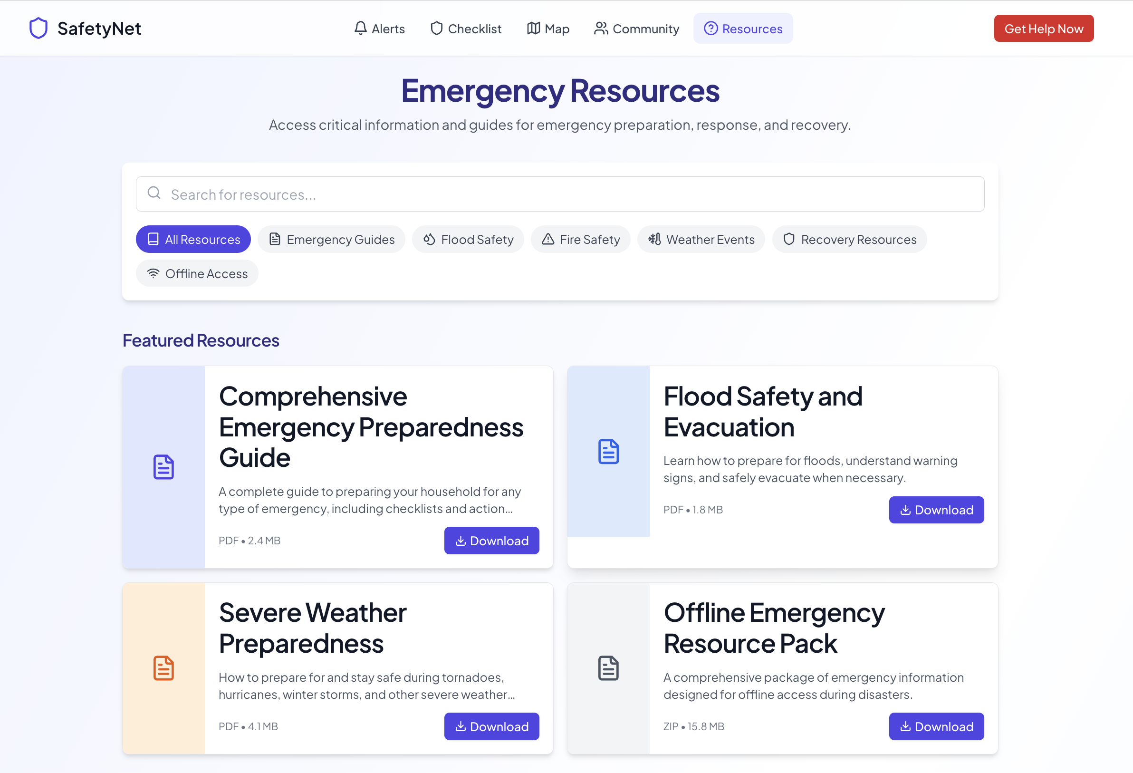This screenshot has height=773, width=1133.
Task: Click gray document icon on Offline Pack card
Action: click(x=608, y=668)
